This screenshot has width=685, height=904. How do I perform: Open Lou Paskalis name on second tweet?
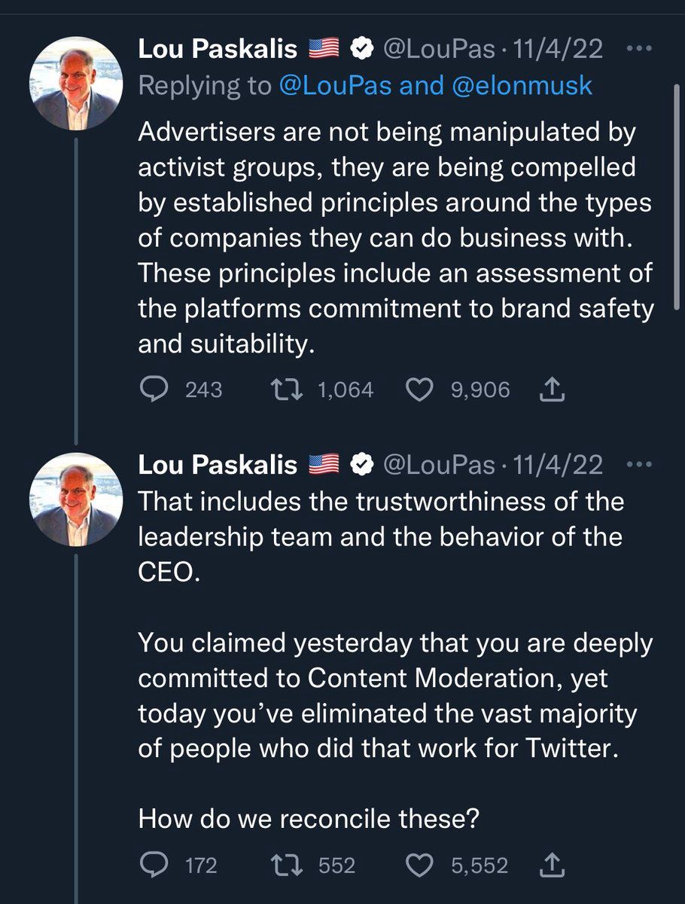(x=218, y=466)
